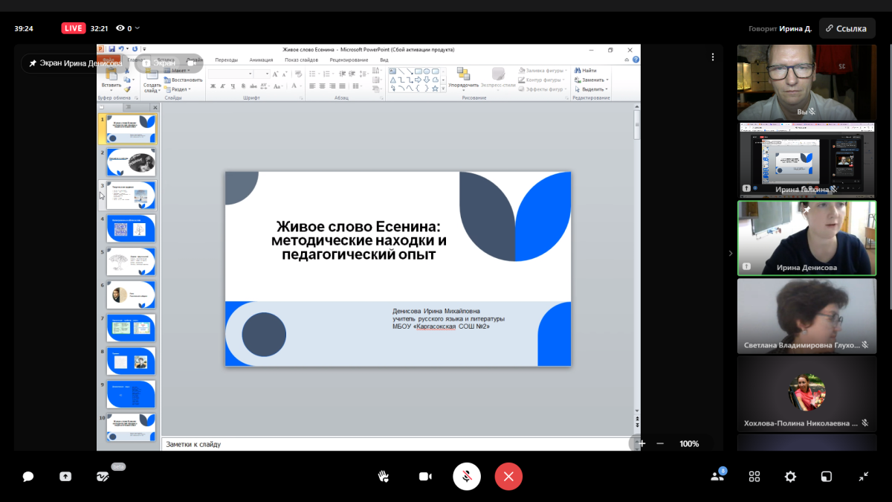The width and height of the screenshot is (892, 502).
Task: Toggle underline Ч formatting
Action: 232,86
